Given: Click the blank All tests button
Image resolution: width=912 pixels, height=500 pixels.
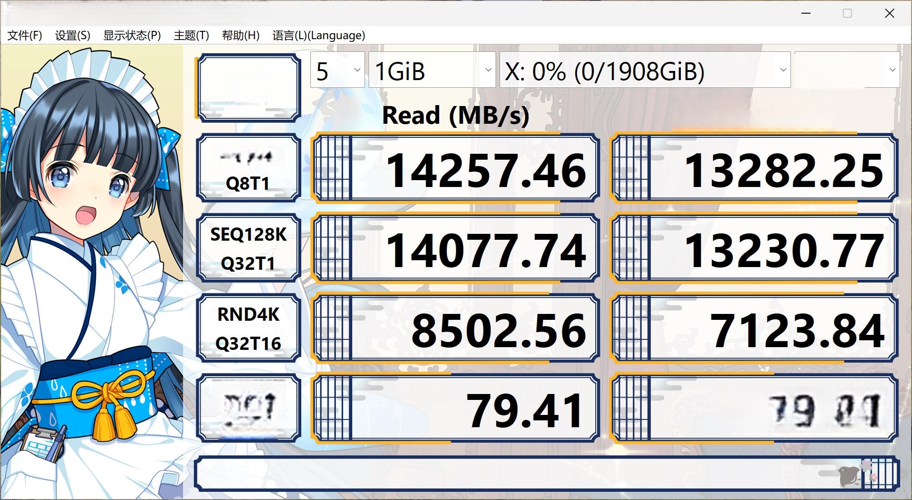Looking at the screenshot, I should coord(248,87).
